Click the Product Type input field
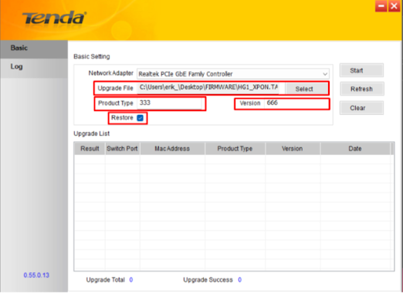403x293 pixels. [169, 103]
